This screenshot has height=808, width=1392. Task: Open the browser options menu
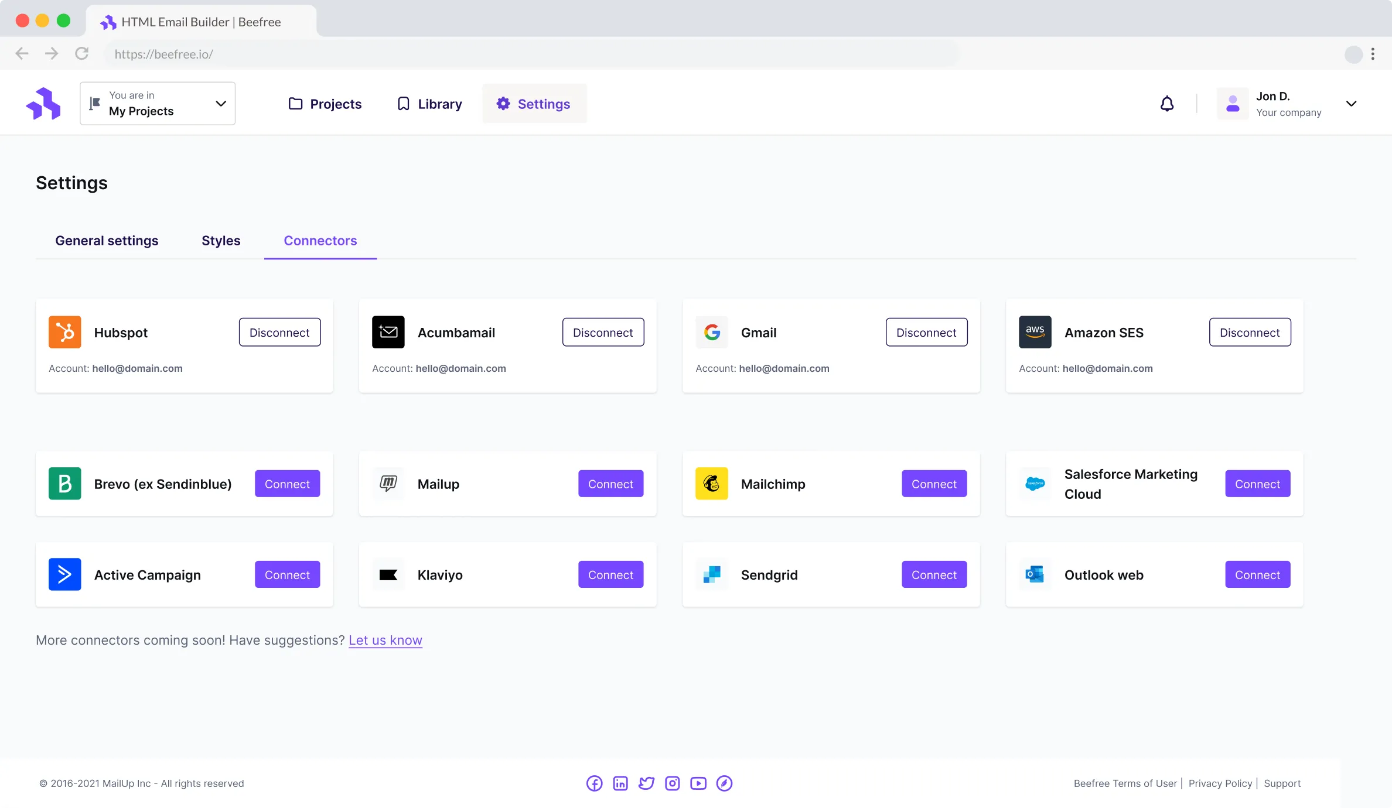[1373, 53]
